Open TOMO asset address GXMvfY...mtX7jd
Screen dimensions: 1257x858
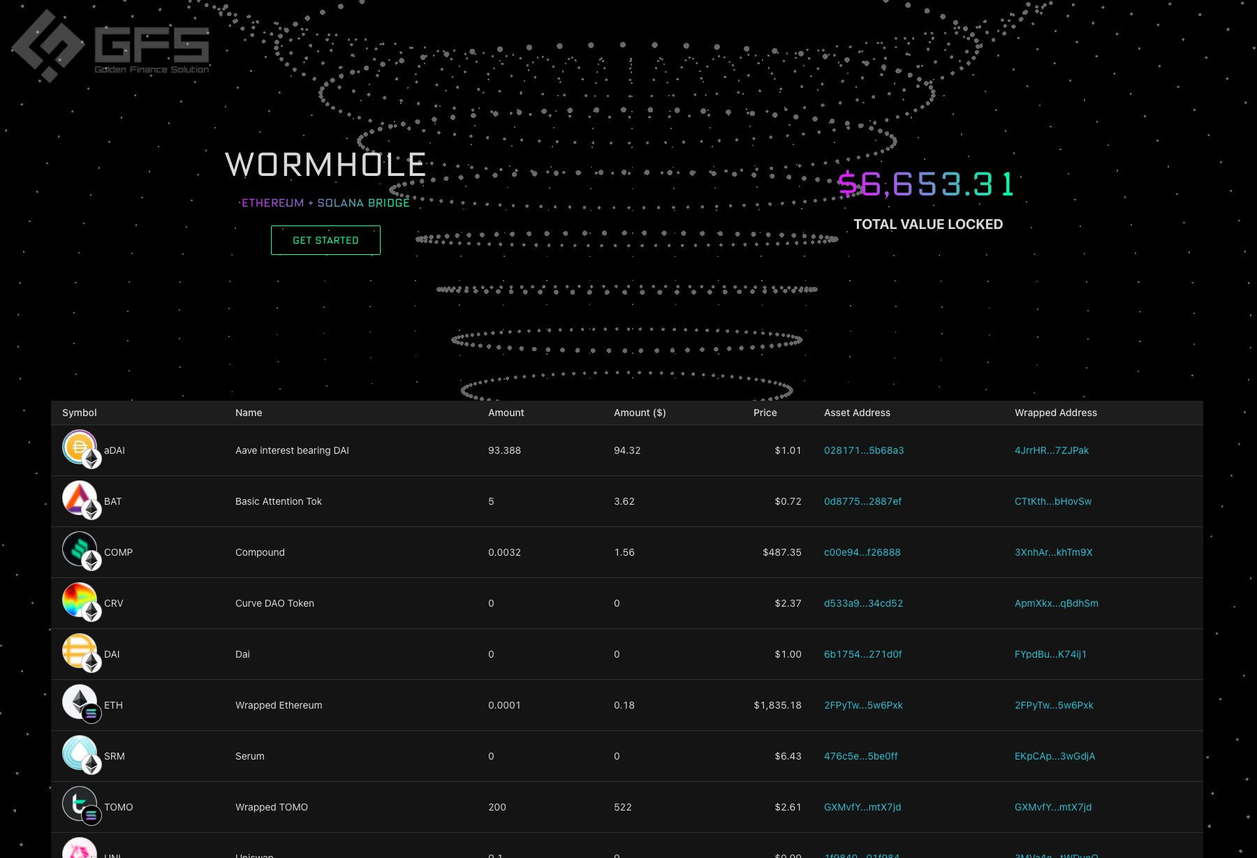[x=862, y=807]
